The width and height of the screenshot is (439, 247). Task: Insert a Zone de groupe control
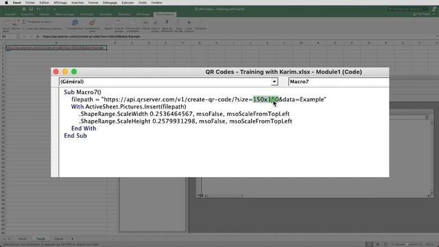[119, 26]
